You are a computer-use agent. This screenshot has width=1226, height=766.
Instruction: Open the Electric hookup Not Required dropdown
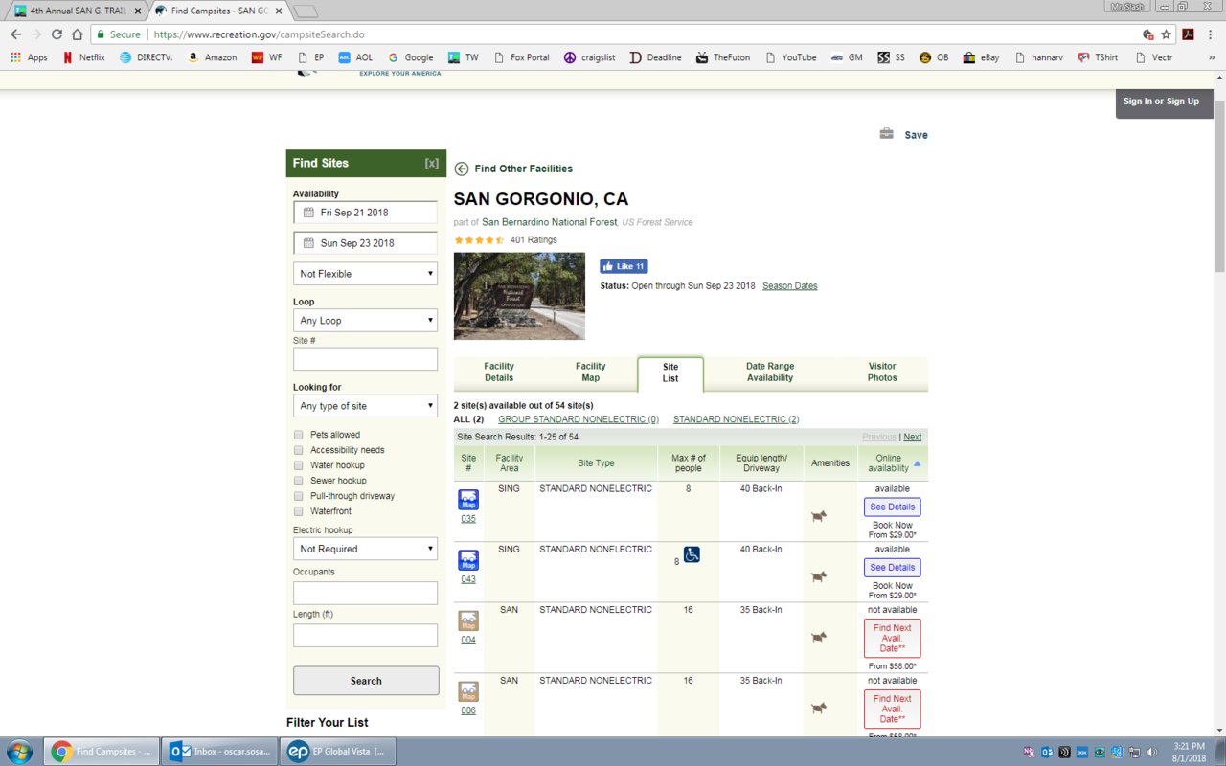pos(365,549)
